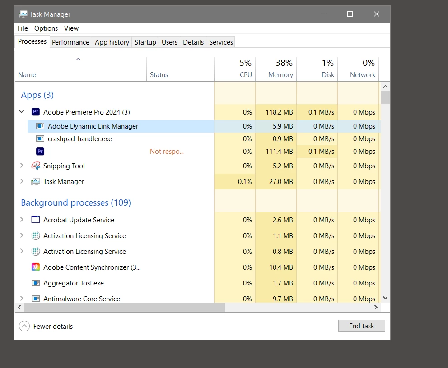The width and height of the screenshot is (448, 368).
Task: Open the View menu
Action: click(71, 28)
